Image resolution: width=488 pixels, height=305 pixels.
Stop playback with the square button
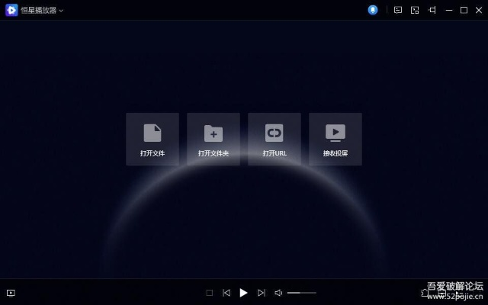210,293
